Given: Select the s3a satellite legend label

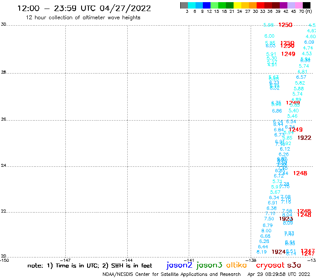Looking at the screenshot, I should [294, 265].
